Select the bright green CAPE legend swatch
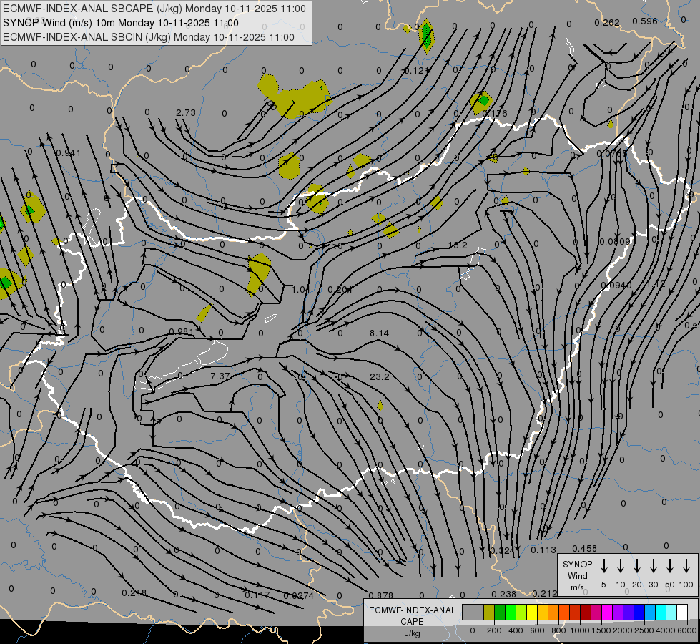The height and width of the screenshot is (644, 700). click(511, 613)
